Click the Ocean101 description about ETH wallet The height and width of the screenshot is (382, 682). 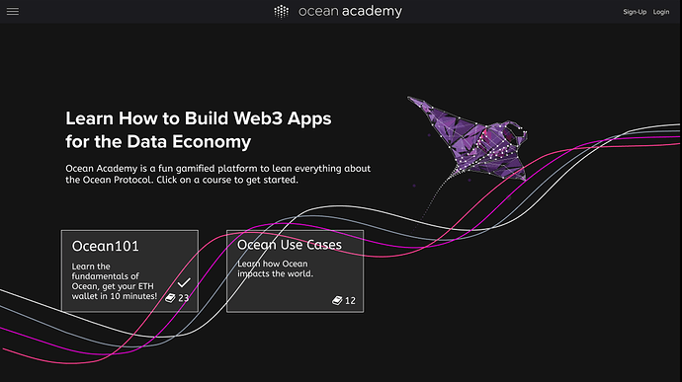(x=115, y=281)
